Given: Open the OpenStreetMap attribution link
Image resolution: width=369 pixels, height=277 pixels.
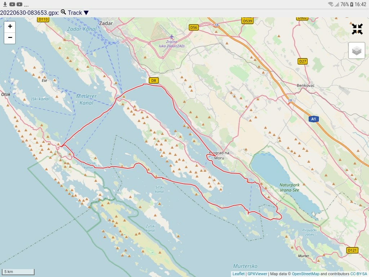Looking at the screenshot, I should click(305, 274).
